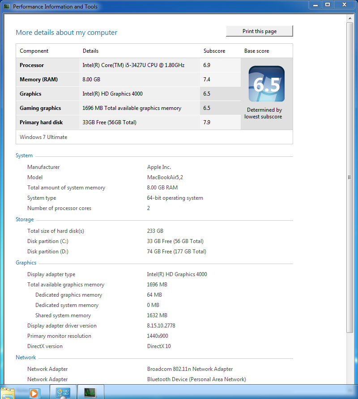Click the 6.5 base score badge
The image size is (358, 399).
tap(267, 84)
